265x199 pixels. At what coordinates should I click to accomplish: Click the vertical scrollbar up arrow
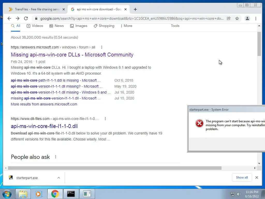[x=259, y=26]
